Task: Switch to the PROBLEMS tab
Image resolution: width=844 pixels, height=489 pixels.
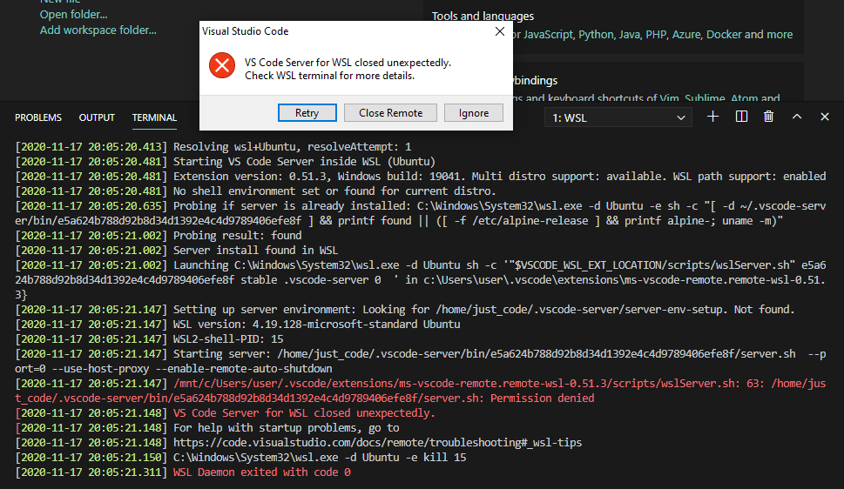Action: [x=38, y=117]
